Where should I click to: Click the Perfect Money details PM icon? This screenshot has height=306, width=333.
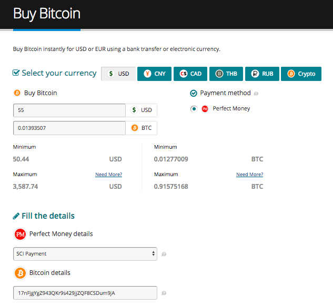click(20, 234)
